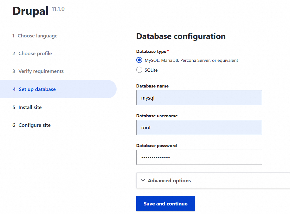Focus the Database name input field
The image size is (290, 214).
pos(199,98)
